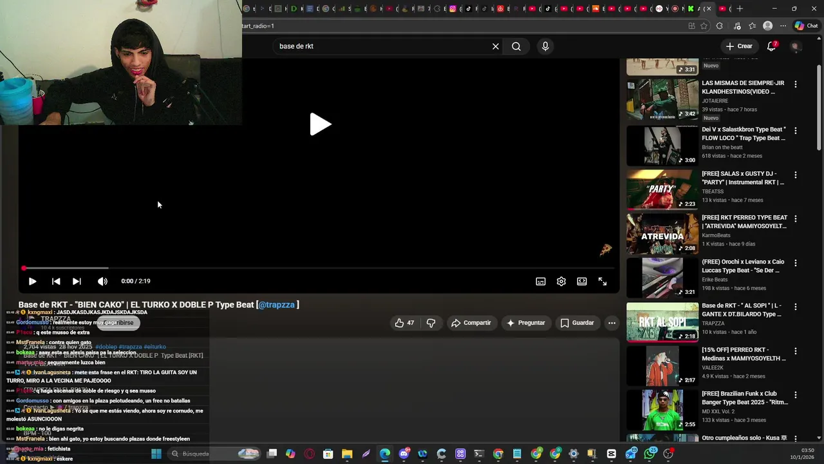This screenshot has width=824, height=464.
Task: Mute the video using the speaker icon
Action: pyautogui.click(x=102, y=281)
